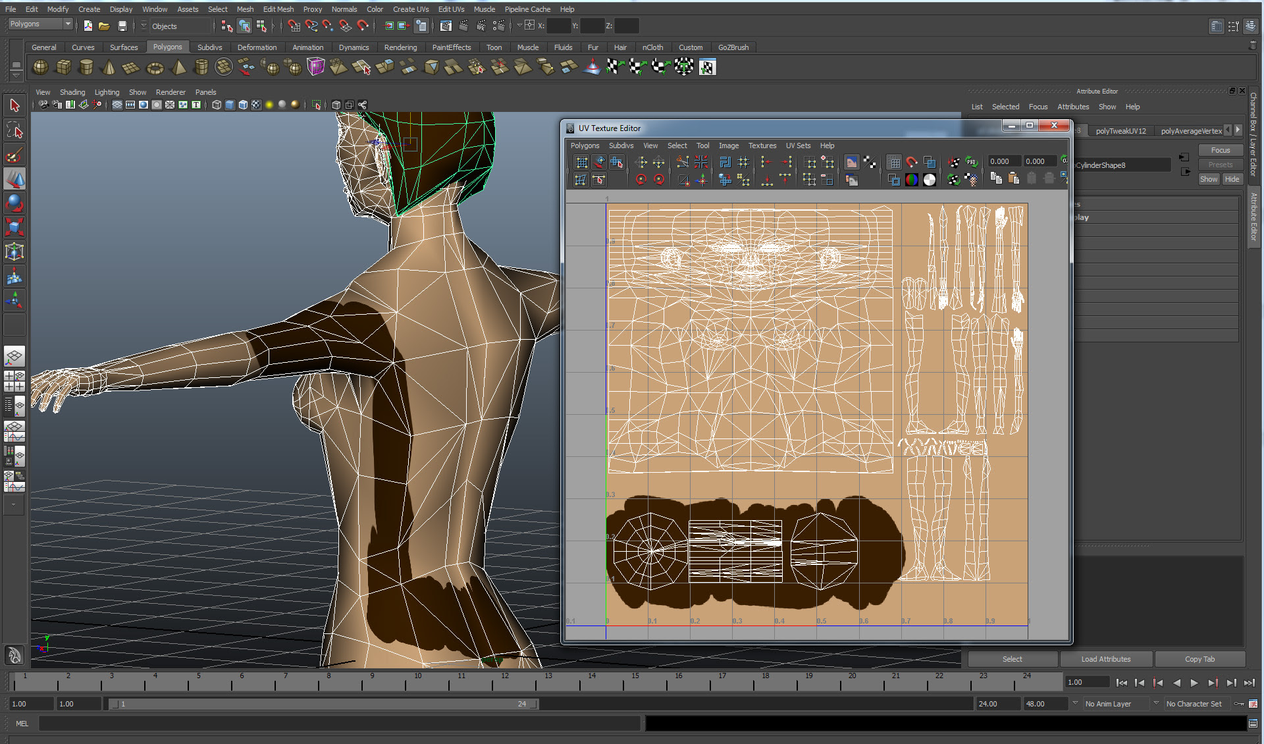Click the MEL command input field

(339, 724)
